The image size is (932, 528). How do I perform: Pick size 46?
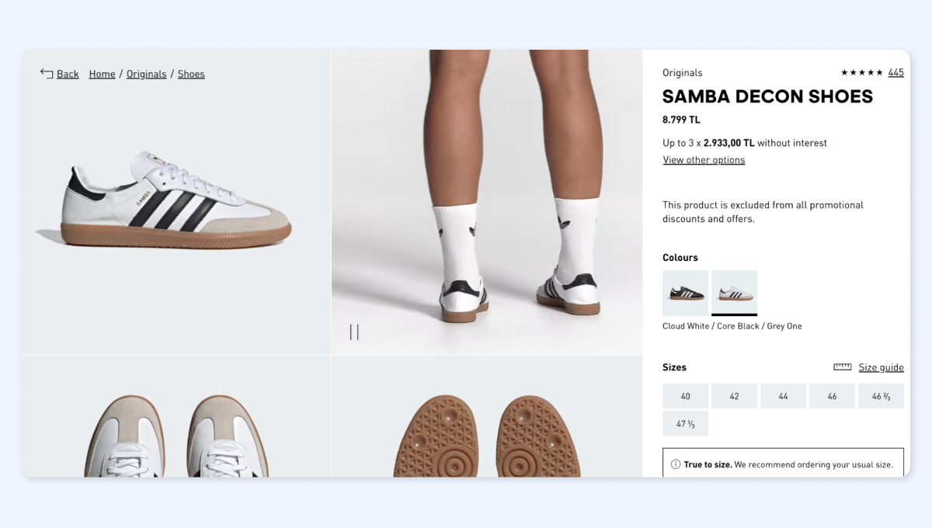(832, 396)
